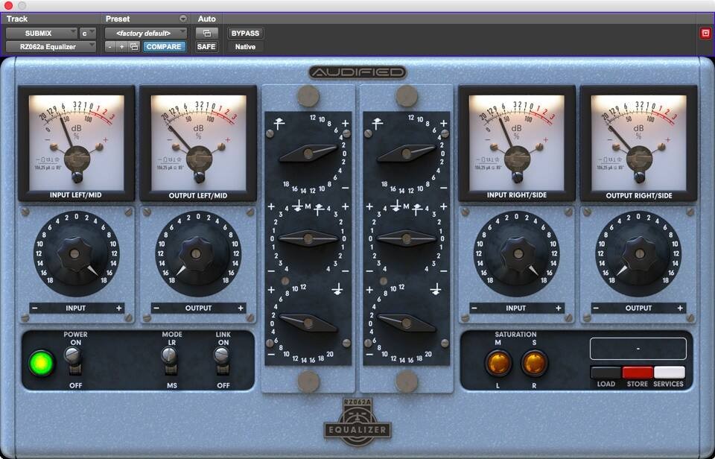Viewport: 715px width, 459px height.
Task: Open the factory default preset dropdown
Action: pyautogui.click(x=146, y=34)
